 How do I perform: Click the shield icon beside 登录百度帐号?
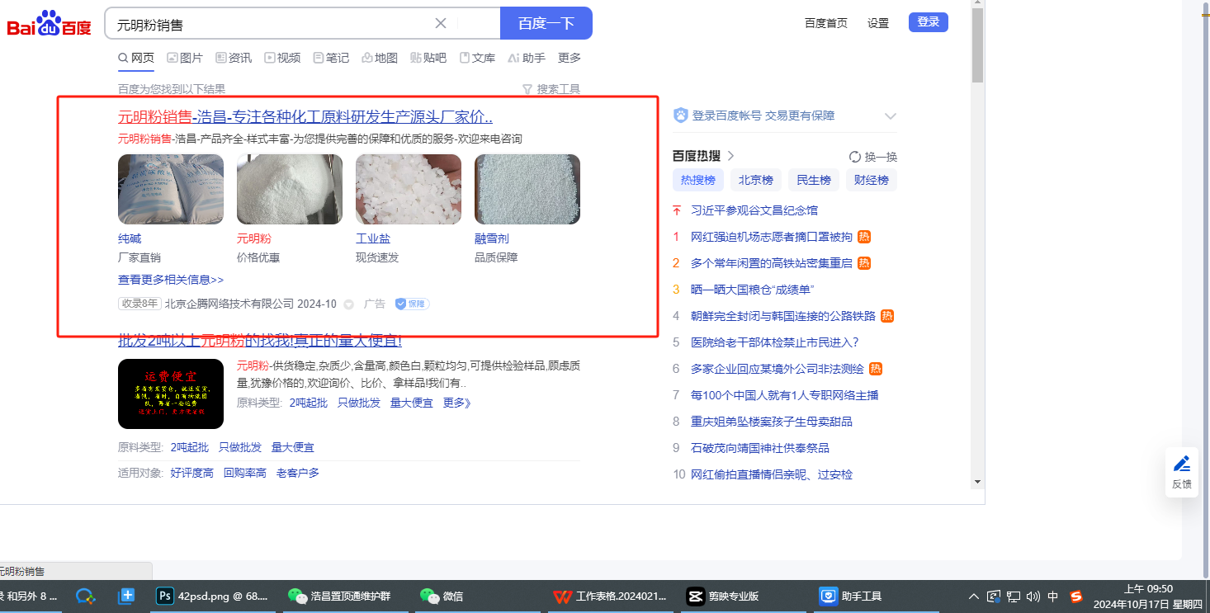[x=681, y=116]
